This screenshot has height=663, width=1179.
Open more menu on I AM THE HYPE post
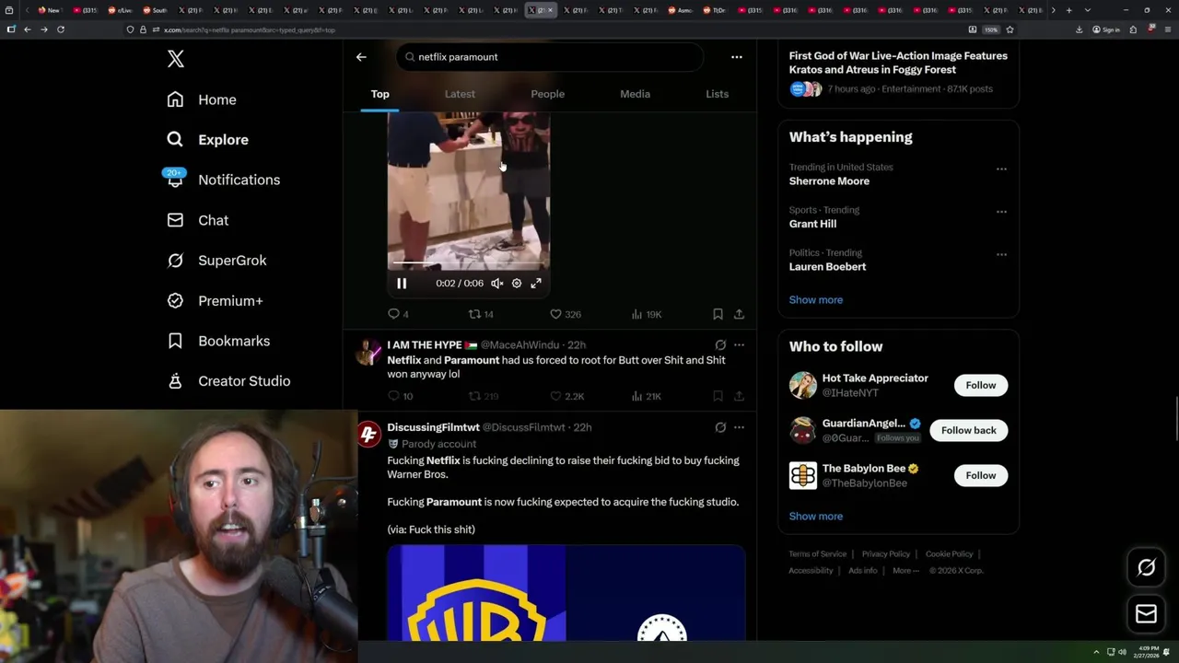(x=739, y=345)
